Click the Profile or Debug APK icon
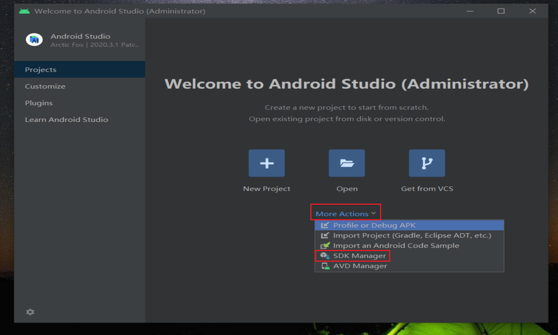 click(325, 225)
